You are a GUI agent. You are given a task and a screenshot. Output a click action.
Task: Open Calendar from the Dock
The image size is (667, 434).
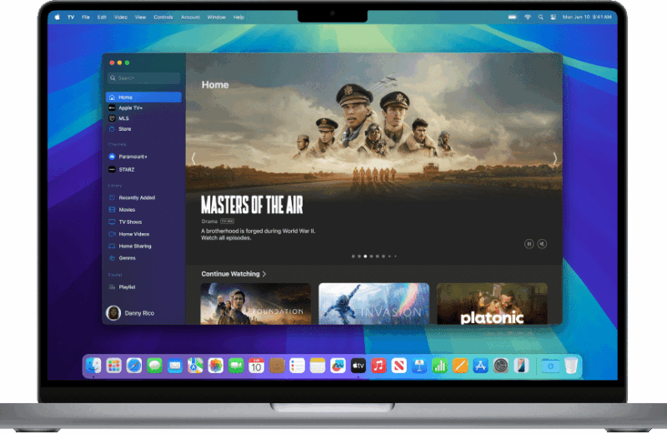[x=257, y=366]
